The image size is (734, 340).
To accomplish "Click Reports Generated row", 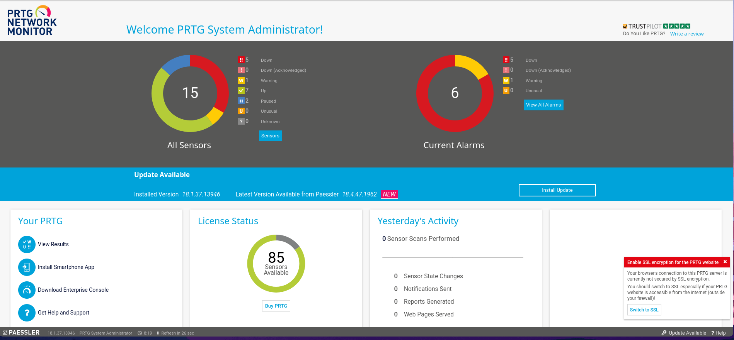I will coord(424,301).
